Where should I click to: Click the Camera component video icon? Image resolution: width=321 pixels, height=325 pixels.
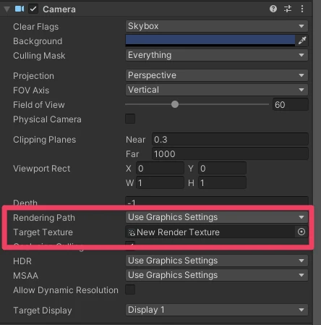tap(20, 9)
